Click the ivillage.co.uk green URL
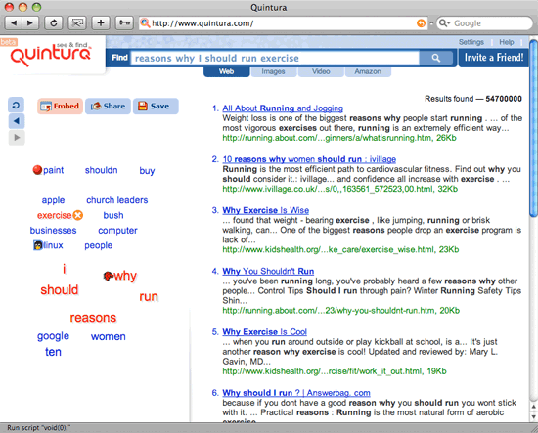The image size is (538, 433). 340,189
